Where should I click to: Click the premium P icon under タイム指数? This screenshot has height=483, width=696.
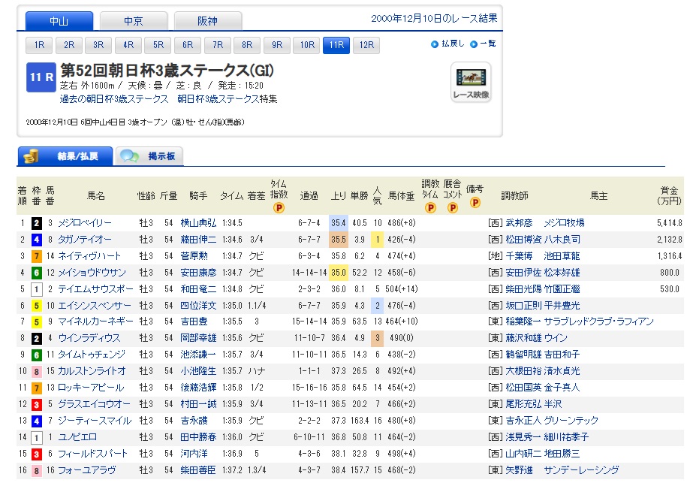click(x=279, y=208)
